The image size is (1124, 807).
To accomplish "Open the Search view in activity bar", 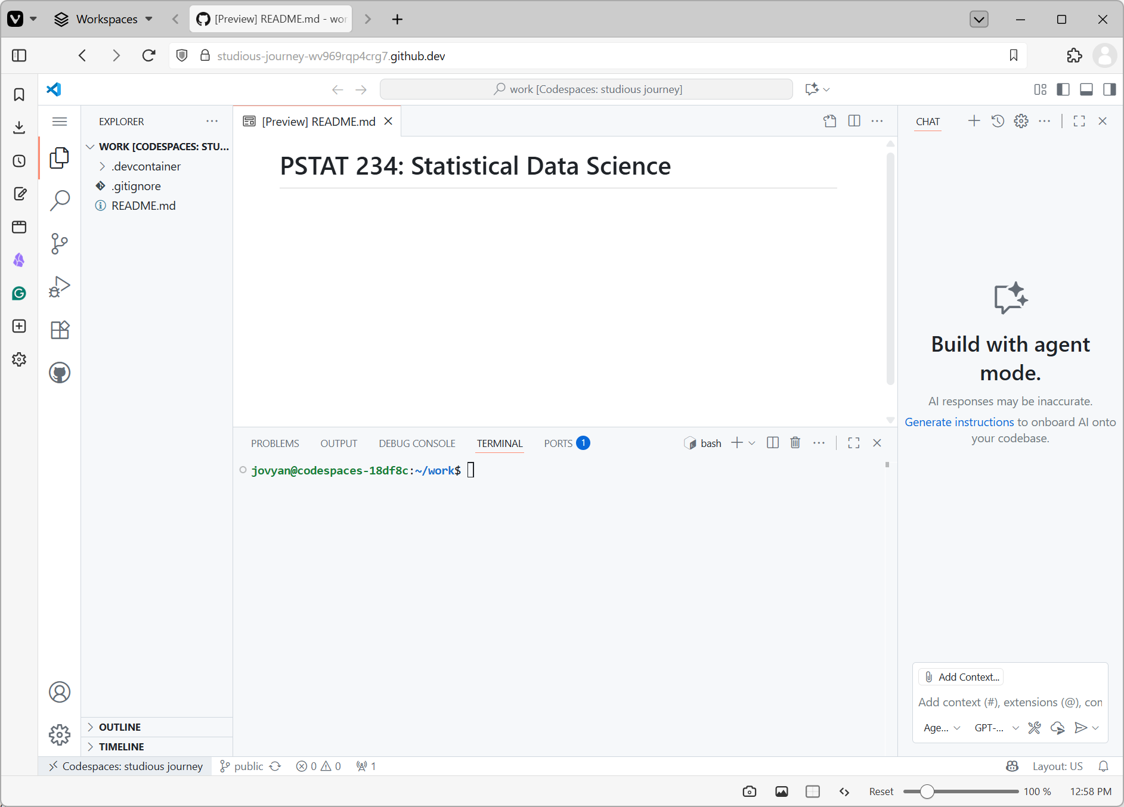I will tap(59, 201).
